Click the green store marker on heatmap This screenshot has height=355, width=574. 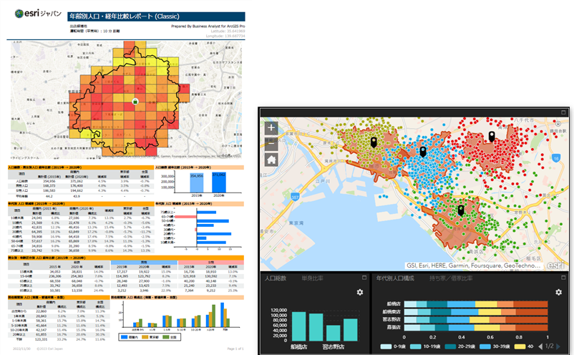coord(135,103)
